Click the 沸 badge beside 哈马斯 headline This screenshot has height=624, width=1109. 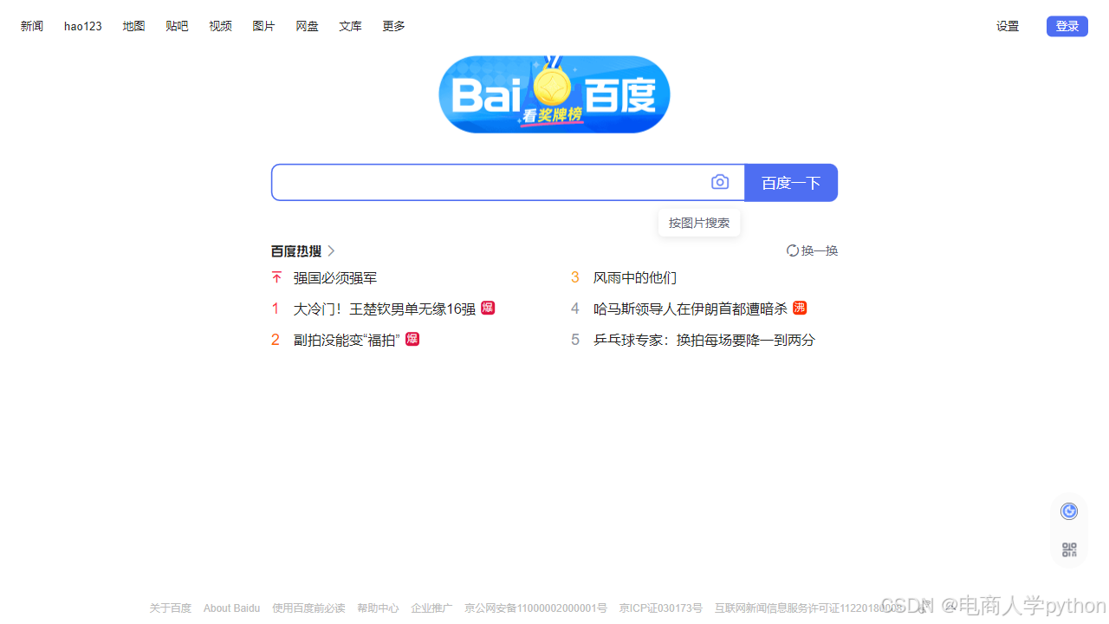pyautogui.click(x=800, y=308)
